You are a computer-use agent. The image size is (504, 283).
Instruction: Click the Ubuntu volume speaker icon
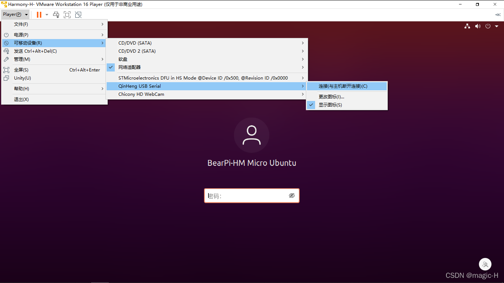point(478,26)
